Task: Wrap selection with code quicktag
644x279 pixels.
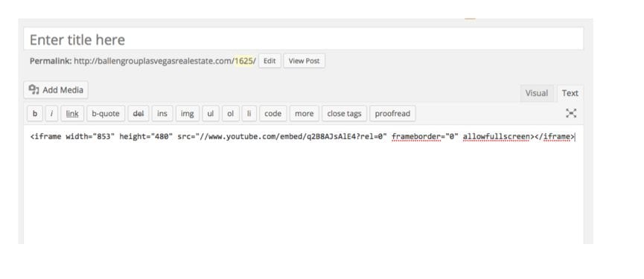Action: 272,114
